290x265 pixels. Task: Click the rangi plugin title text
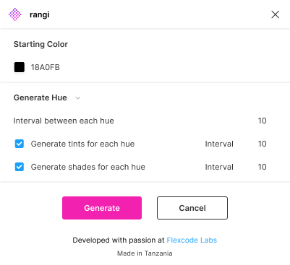[40, 14]
